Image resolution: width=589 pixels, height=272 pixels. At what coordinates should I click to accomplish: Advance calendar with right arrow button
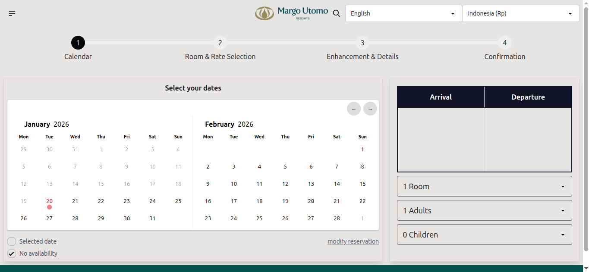click(x=370, y=109)
